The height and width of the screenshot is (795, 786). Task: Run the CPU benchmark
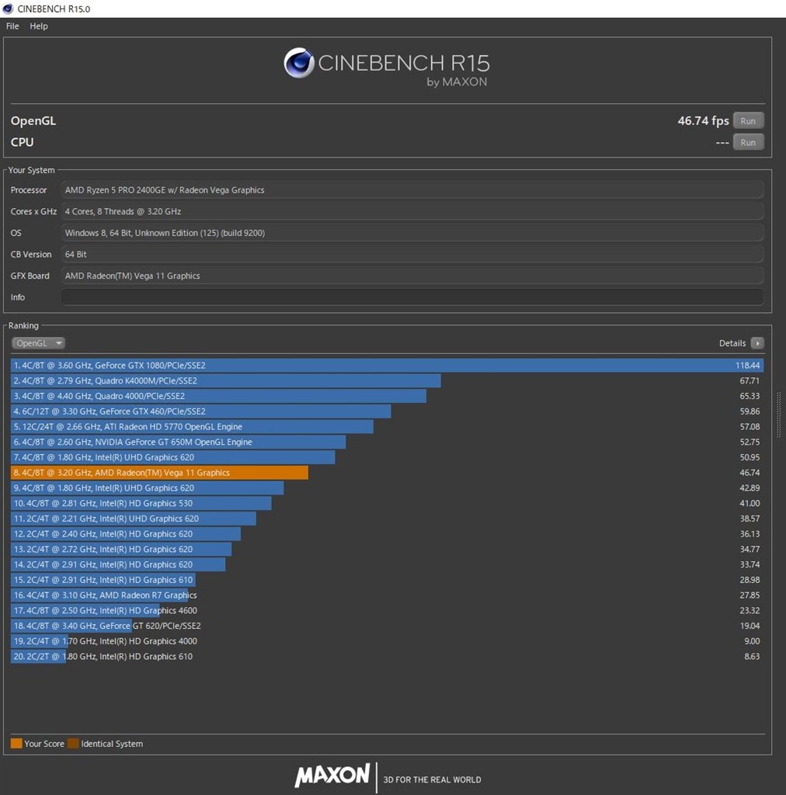[748, 143]
